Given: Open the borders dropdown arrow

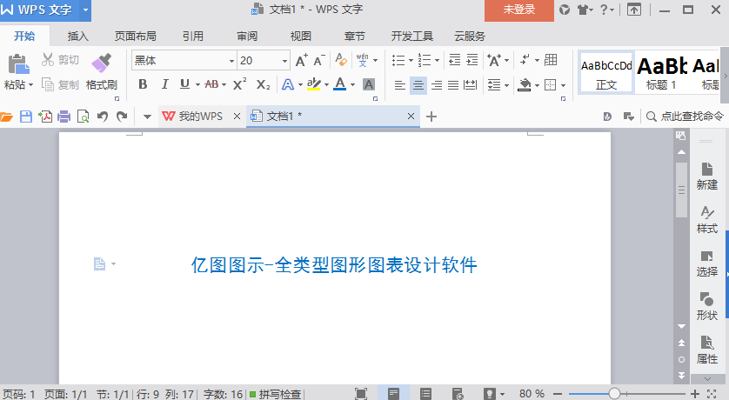Looking at the screenshot, I should 563,85.
